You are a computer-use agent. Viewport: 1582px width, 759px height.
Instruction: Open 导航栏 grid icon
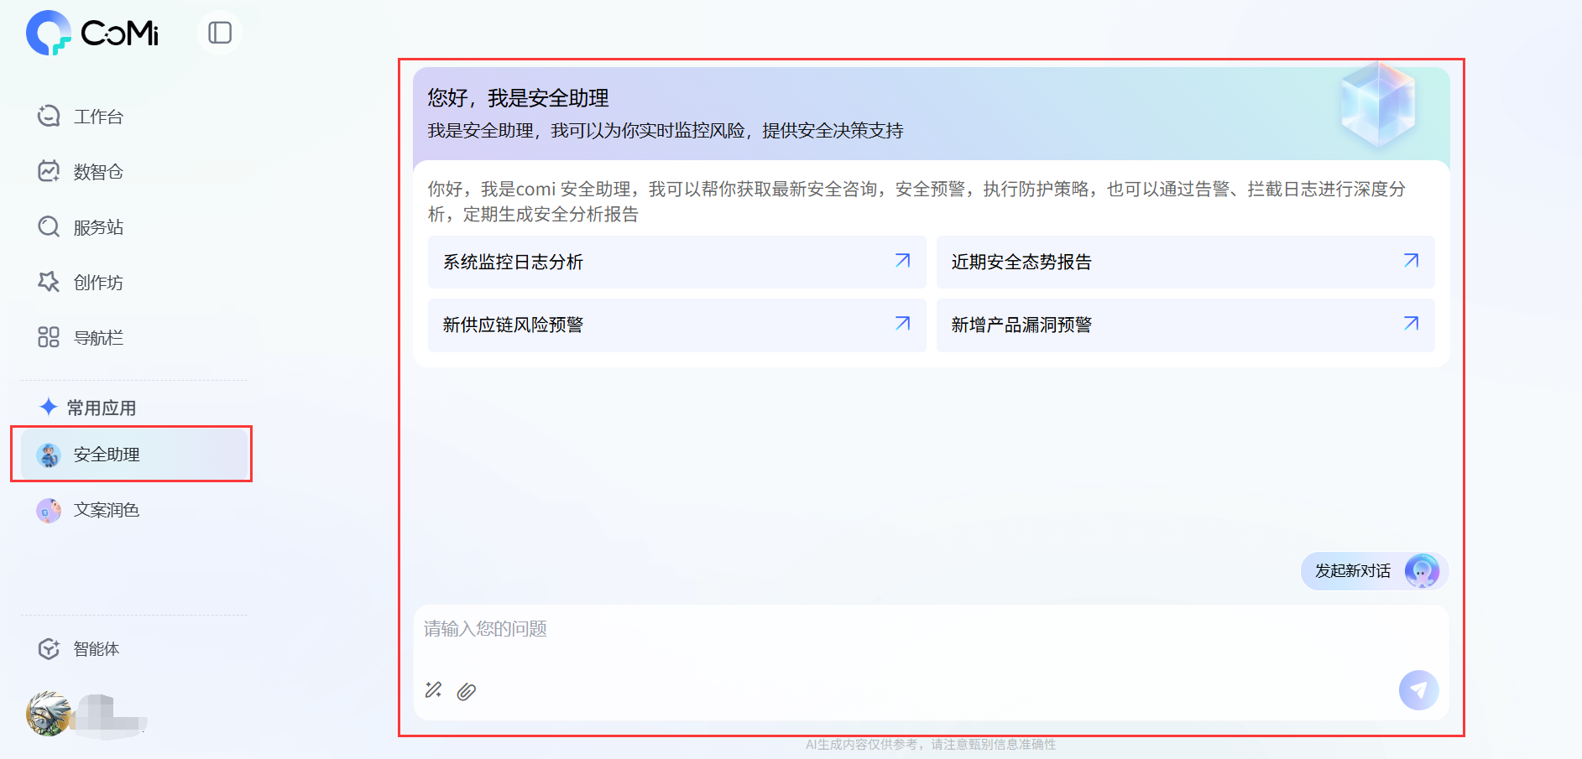coord(49,337)
